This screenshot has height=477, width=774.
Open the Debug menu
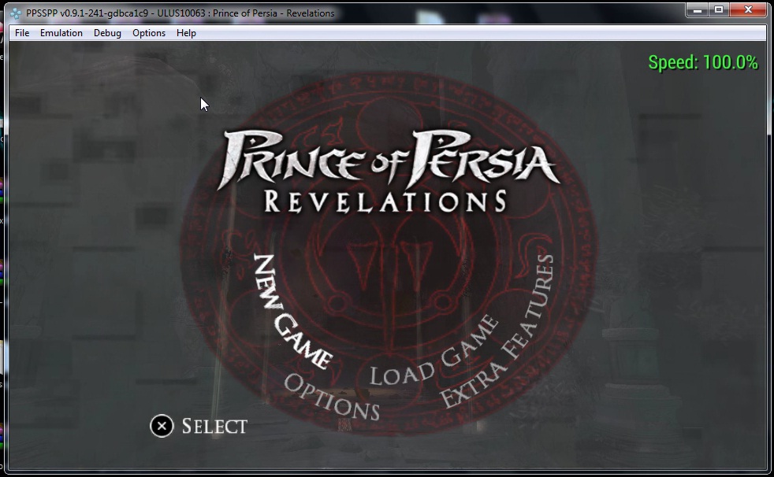click(x=107, y=33)
